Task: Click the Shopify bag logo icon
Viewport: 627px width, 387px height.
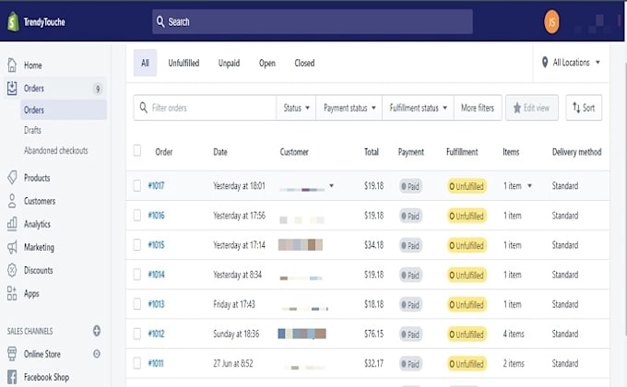Action: pos(13,21)
